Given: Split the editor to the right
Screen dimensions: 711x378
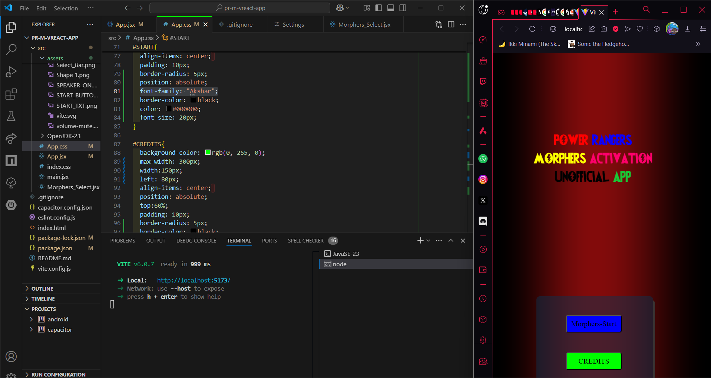Looking at the screenshot, I should click(451, 24).
